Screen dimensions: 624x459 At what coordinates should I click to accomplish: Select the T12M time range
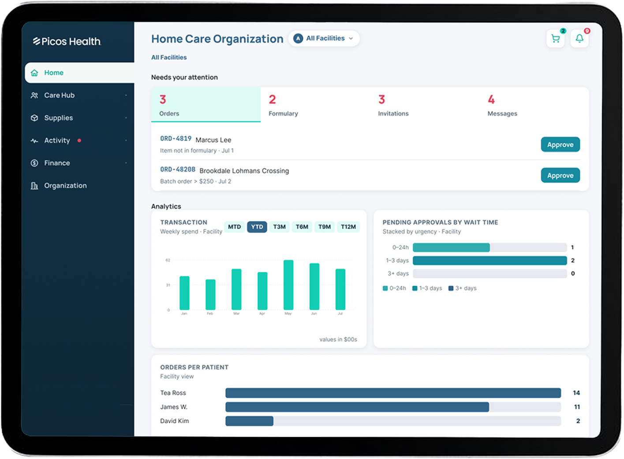(348, 227)
